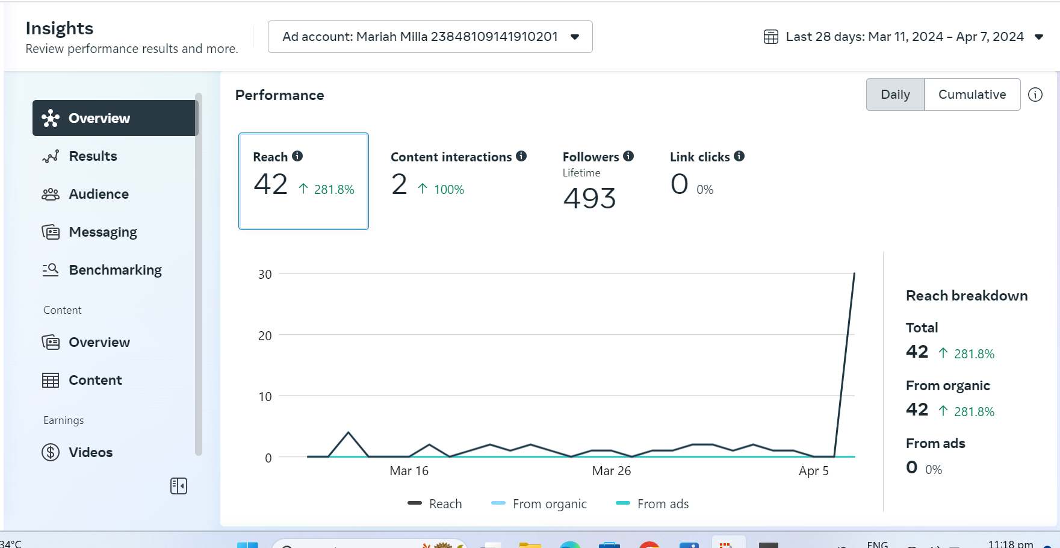Viewport: 1060px width, 548px height.
Task: Switch the chart to Daily view
Action: coord(895,95)
